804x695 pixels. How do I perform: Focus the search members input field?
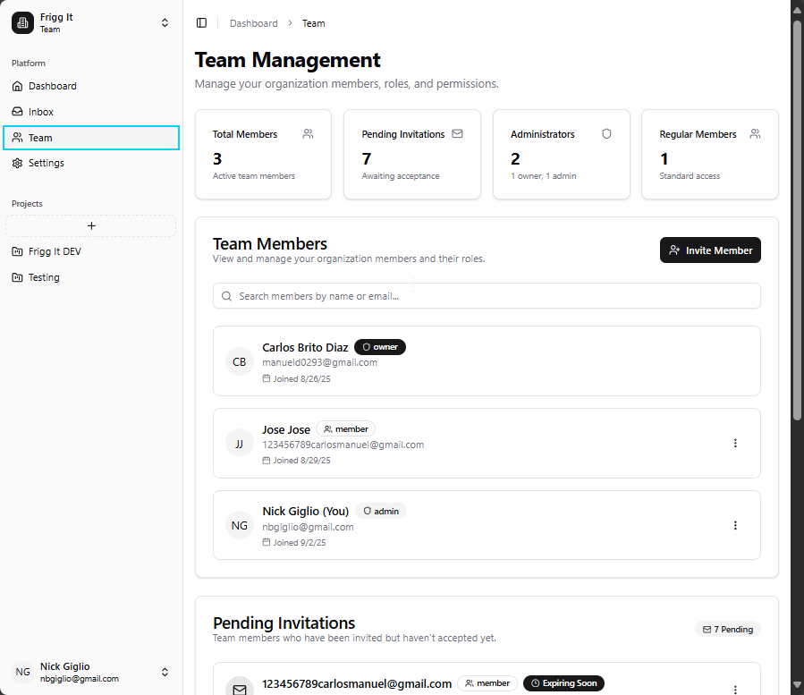click(487, 296)
